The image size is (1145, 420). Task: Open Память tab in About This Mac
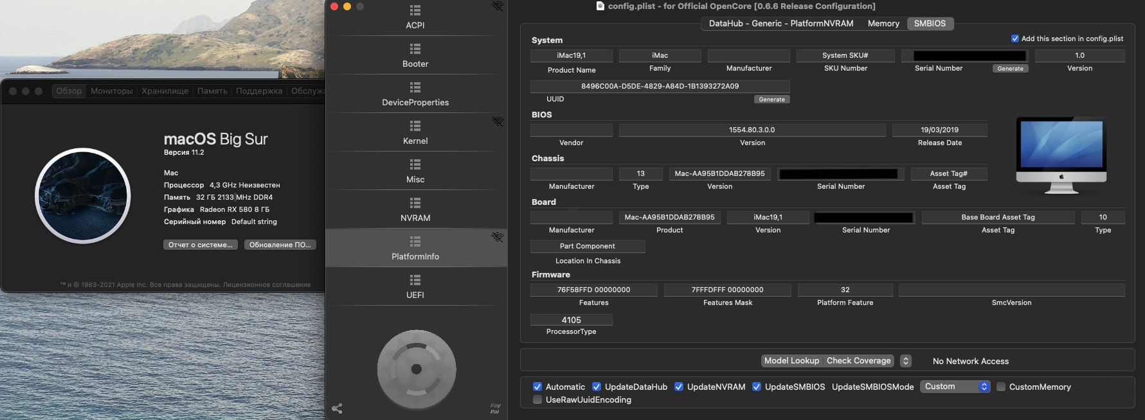tap(212, 91)
